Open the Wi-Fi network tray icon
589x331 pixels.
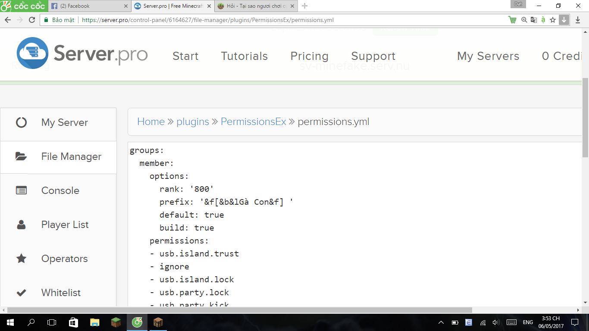point(483,322)
